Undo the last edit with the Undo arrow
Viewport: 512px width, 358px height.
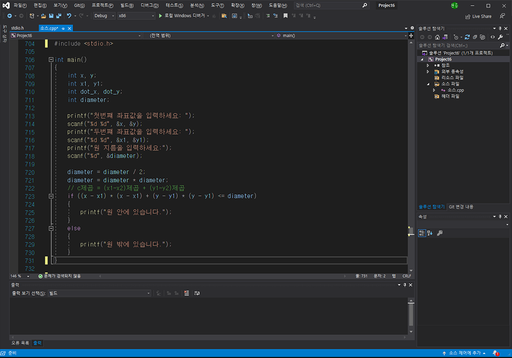coord(69,16)
